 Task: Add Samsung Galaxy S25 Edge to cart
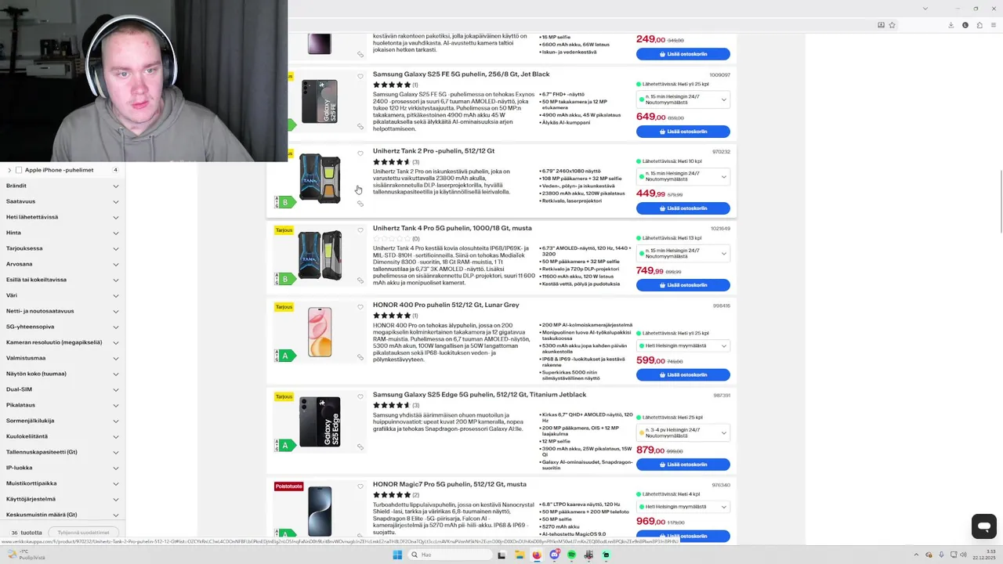[683, 465]
